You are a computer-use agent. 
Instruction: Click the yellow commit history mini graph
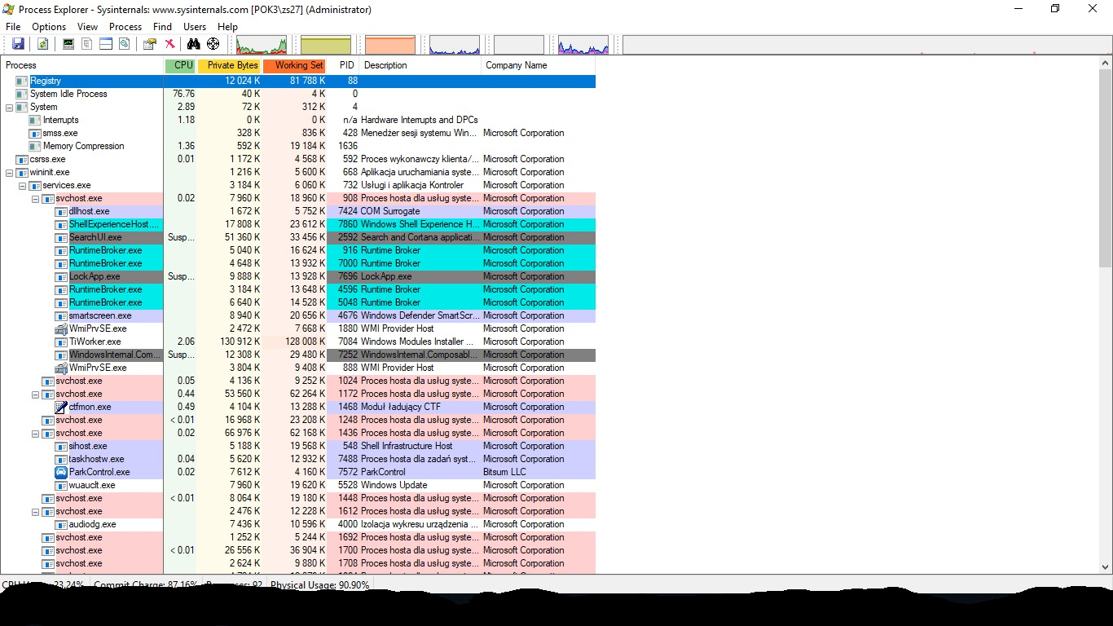click(x=326, y=45)
